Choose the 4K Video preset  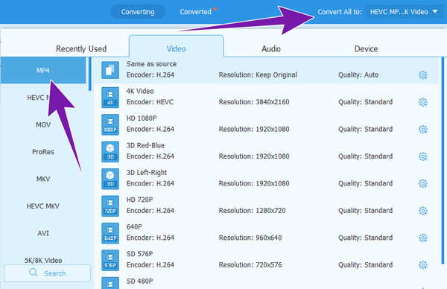pos(266,97)
